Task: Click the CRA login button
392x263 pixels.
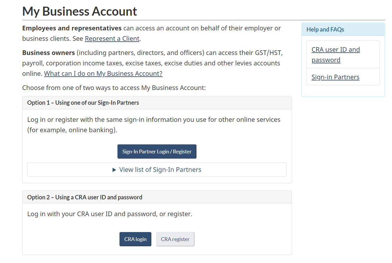Action: 135,239
